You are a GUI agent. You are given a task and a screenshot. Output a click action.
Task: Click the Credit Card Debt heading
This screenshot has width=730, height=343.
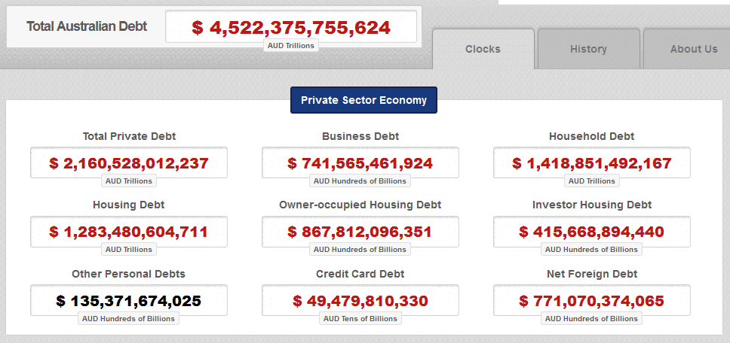(360, 274)
